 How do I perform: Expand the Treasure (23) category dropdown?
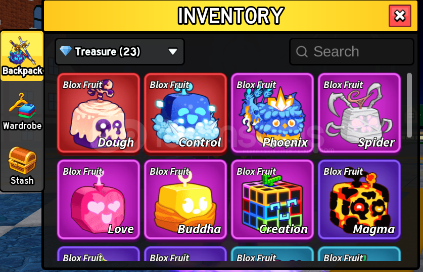[x=120, y=51]
